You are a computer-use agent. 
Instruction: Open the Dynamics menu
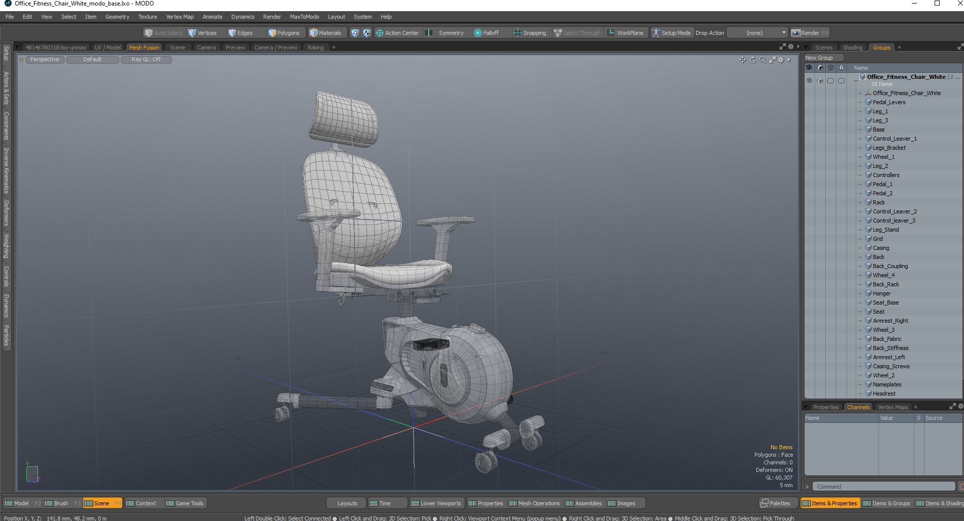[x=243, y=17]
